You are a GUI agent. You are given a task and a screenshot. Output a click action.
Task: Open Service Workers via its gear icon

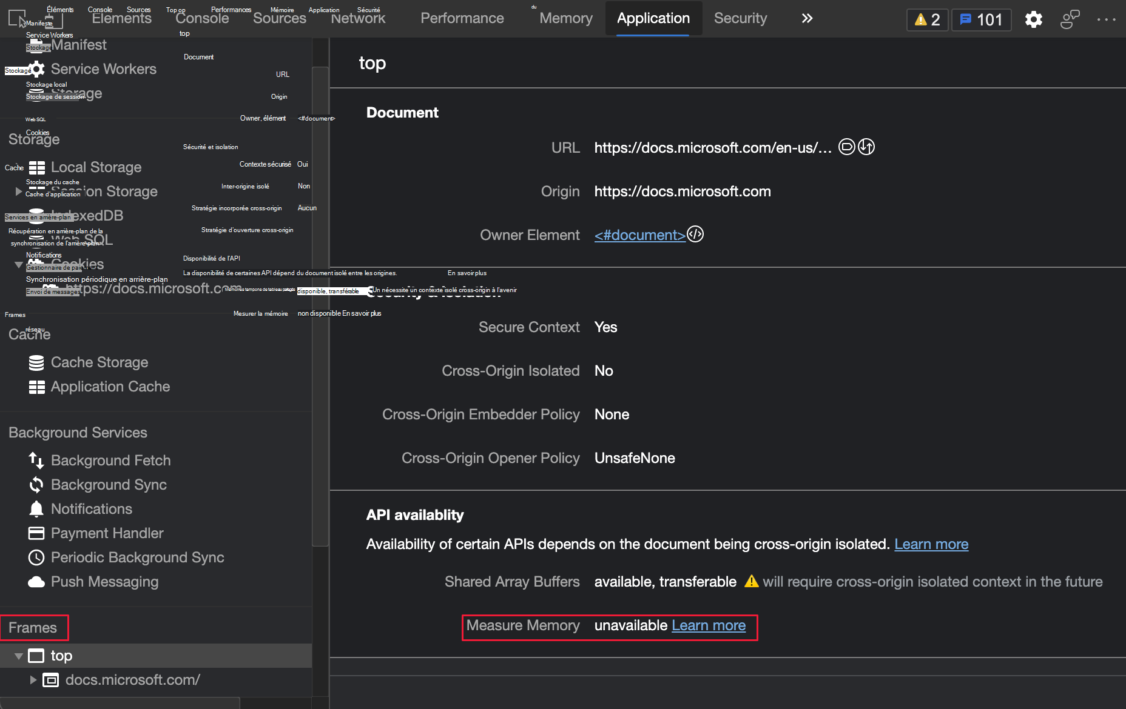coord(37,69)
